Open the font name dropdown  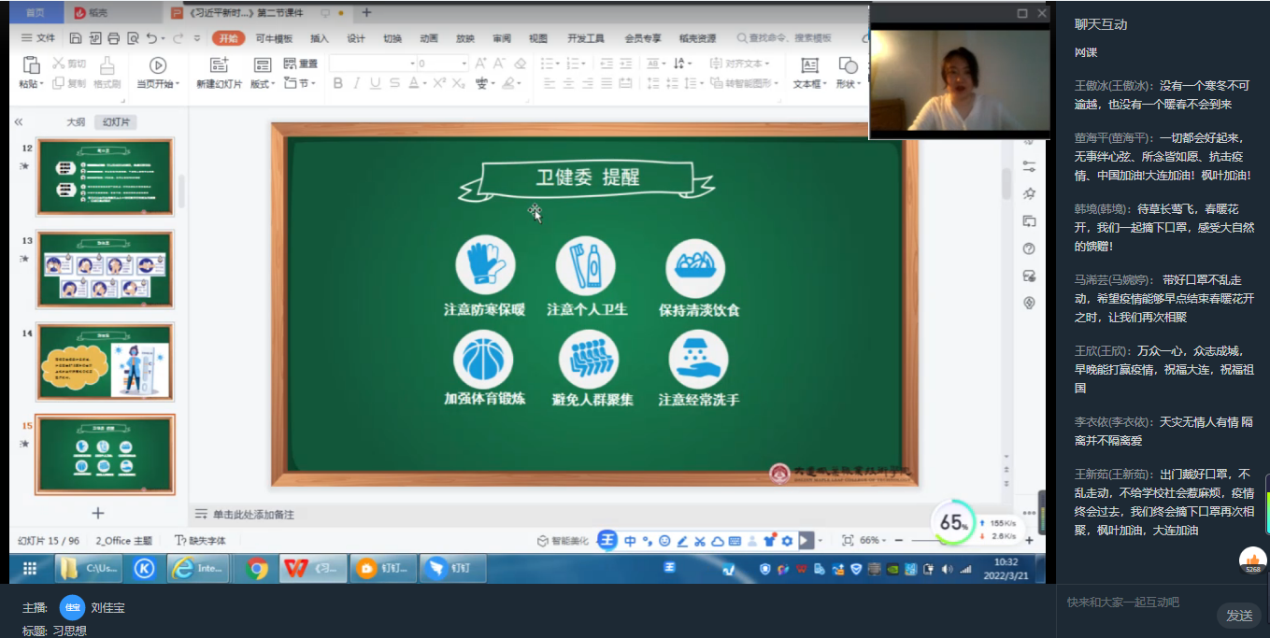413,64
